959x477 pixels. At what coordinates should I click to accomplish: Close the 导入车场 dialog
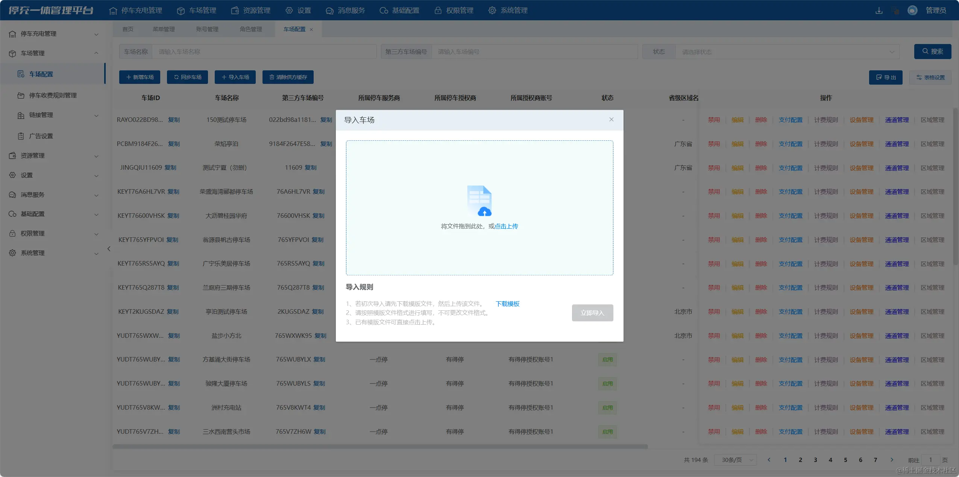click(611, 120)
